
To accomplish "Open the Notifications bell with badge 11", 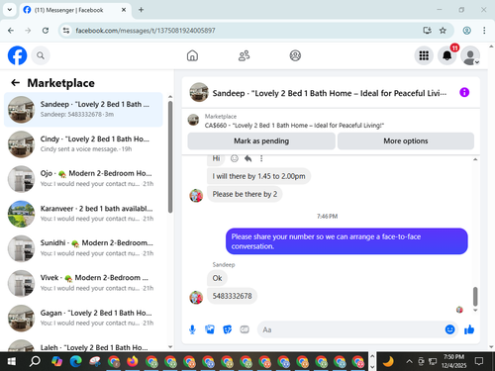I will 447,55.
